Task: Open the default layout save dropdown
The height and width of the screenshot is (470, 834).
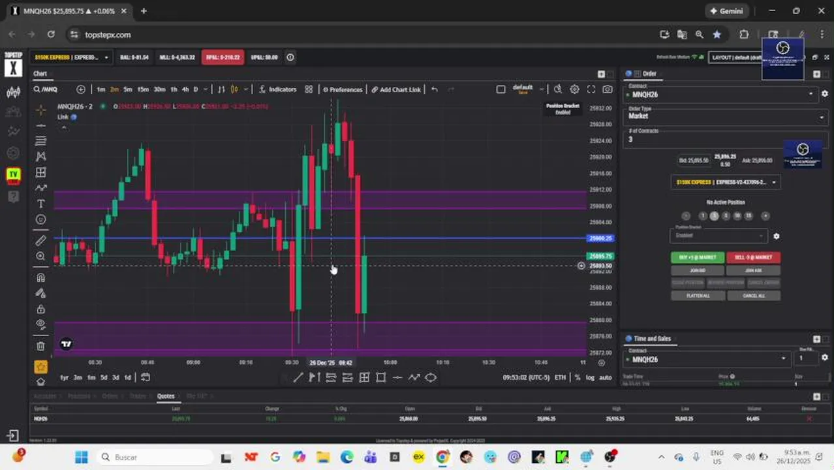Action: pyautogui.click(x=542, y=89)
